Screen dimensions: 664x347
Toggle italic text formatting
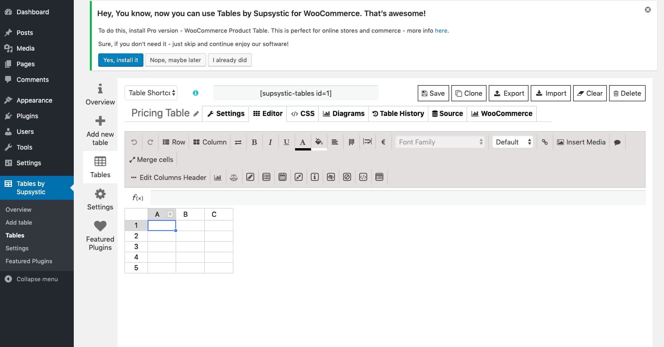point(270,142)
